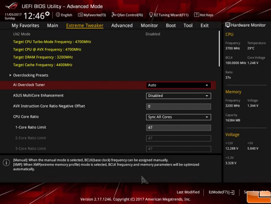Click the English language button

pyautogui.click(x=64, y=15)
